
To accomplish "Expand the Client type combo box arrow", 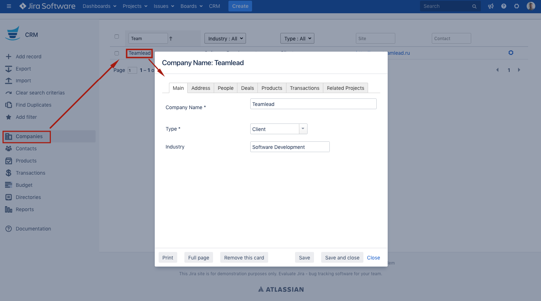I will pyautogui.click(x=303, y=129).
